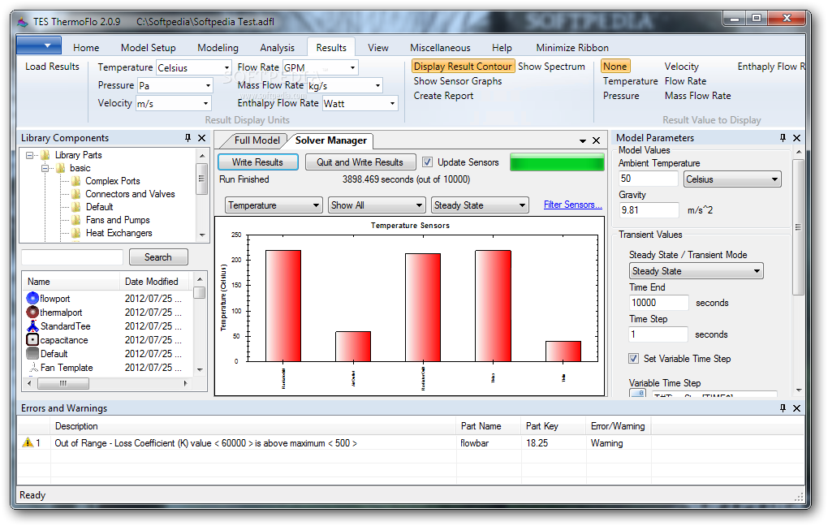Close the Solver Manager document tab

coord(596,140)
